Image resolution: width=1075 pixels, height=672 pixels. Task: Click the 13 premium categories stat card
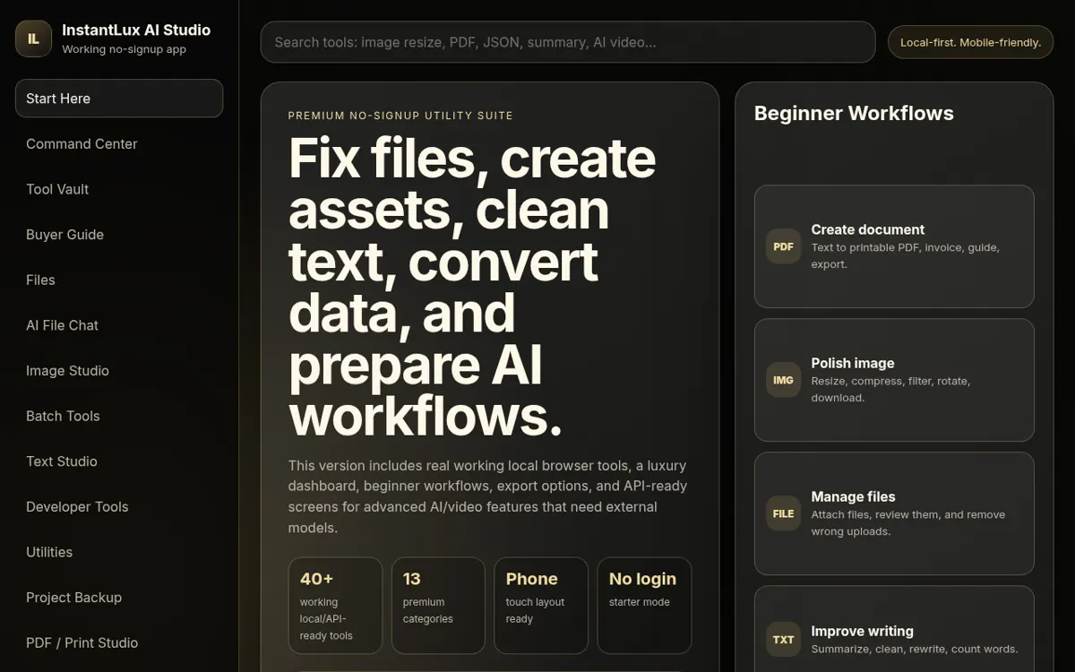(x=438, y=606)
